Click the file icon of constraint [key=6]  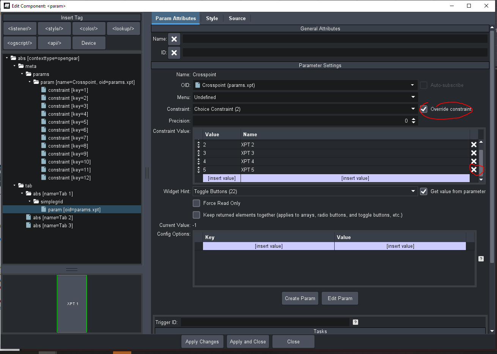[x=44, y=130]
